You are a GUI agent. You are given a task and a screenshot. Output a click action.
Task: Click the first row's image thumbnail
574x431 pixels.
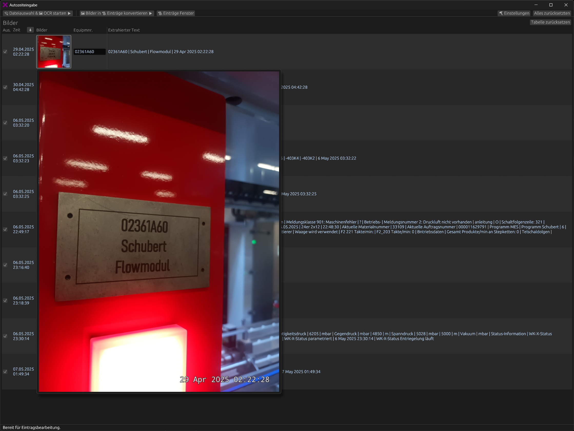coord(53,52)
